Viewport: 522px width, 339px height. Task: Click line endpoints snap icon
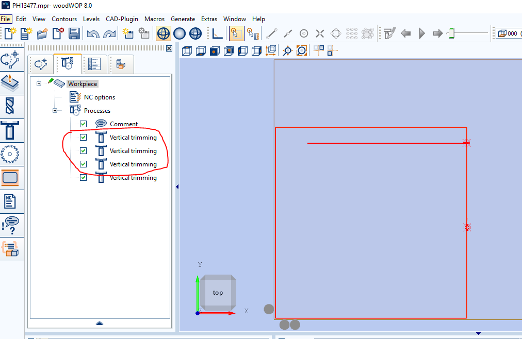[x=272, y=33]
